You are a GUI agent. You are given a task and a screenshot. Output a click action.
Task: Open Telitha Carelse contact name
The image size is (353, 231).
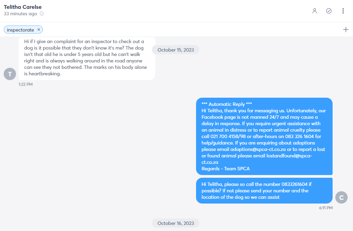[x=23, y=7]
